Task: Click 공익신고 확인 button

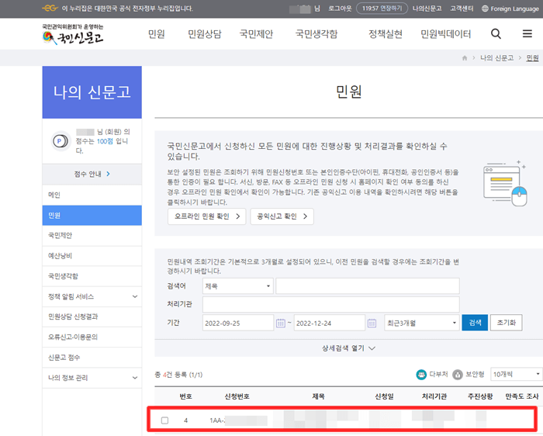Action: point(282,216)
